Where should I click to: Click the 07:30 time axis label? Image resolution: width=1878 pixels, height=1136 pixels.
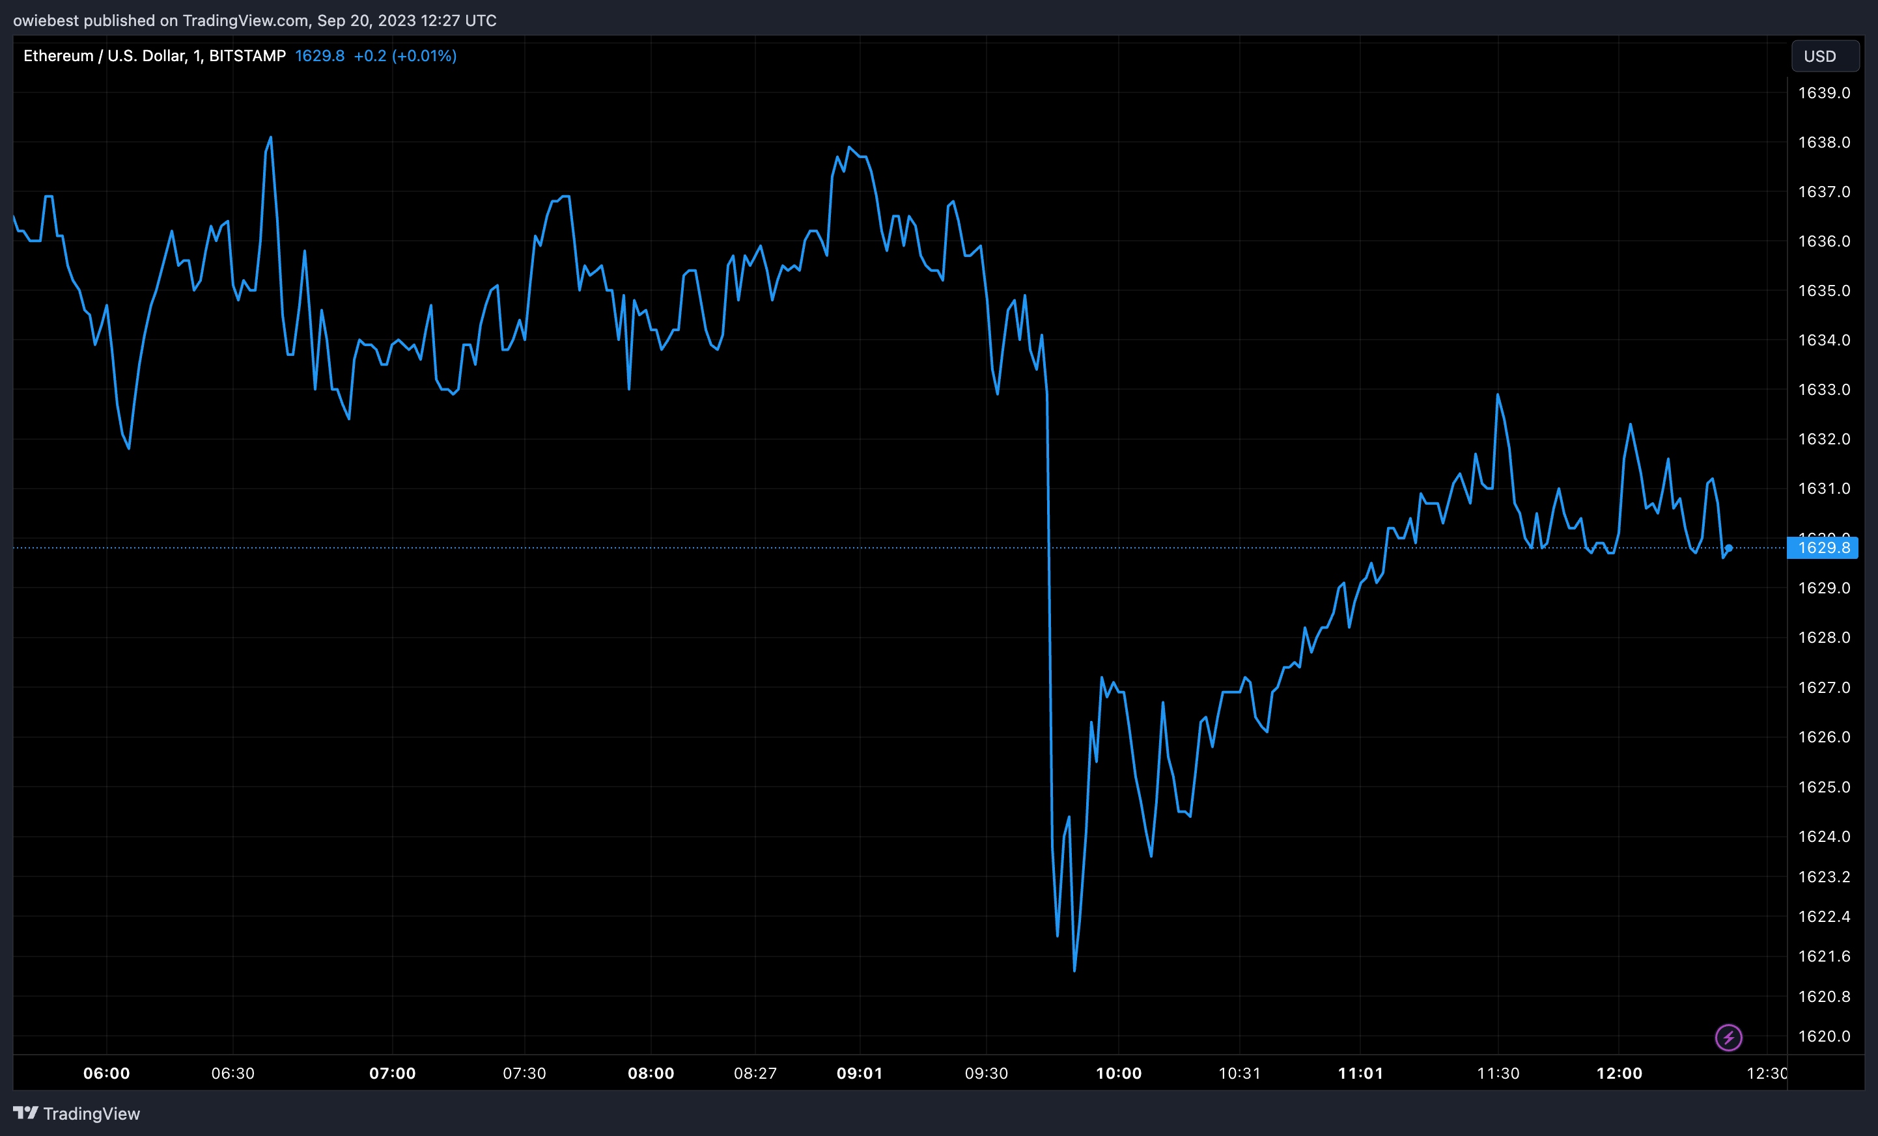point(524,1073)
